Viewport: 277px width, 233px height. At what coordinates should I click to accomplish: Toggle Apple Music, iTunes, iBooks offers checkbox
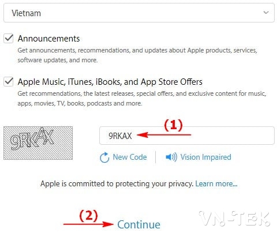point(9,81)
